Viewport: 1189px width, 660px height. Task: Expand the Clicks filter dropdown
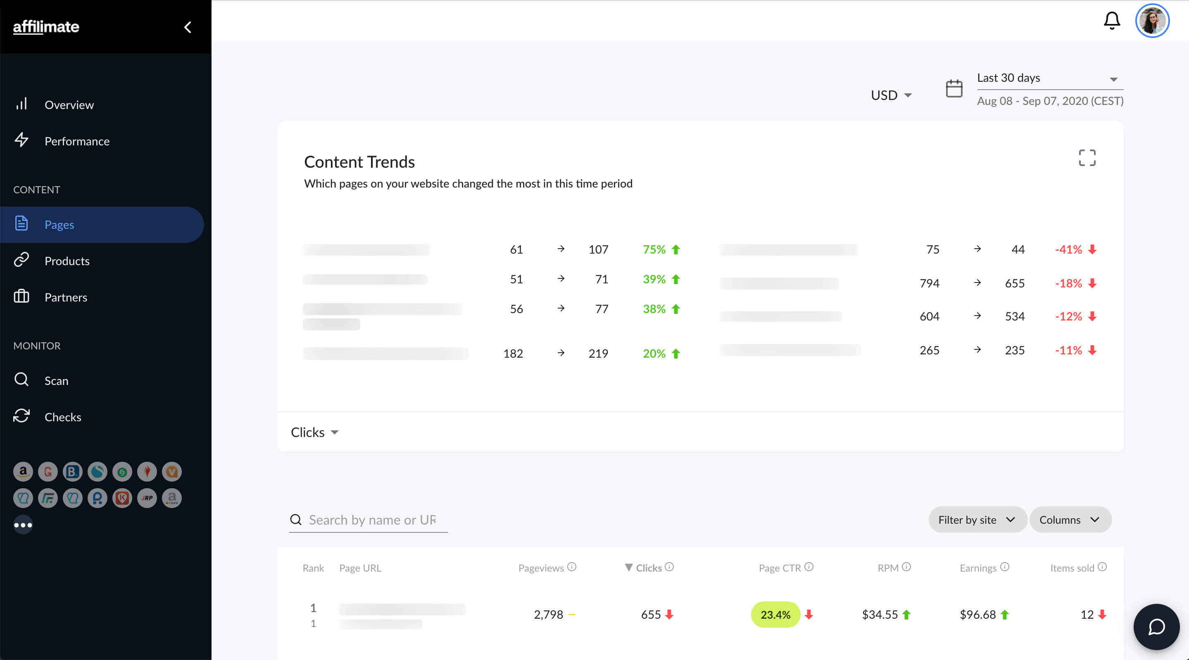tap(314, 432)
